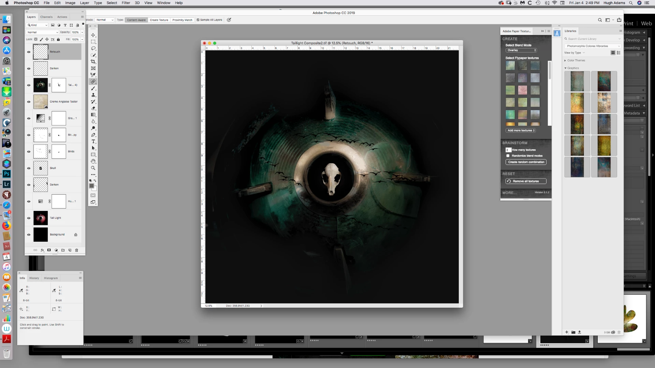This screenshot has width=655, height=368.
Task: Select the Move tool
Action: [93, 35]
